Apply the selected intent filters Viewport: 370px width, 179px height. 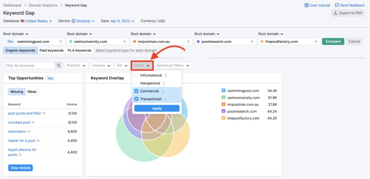point(157,108)
